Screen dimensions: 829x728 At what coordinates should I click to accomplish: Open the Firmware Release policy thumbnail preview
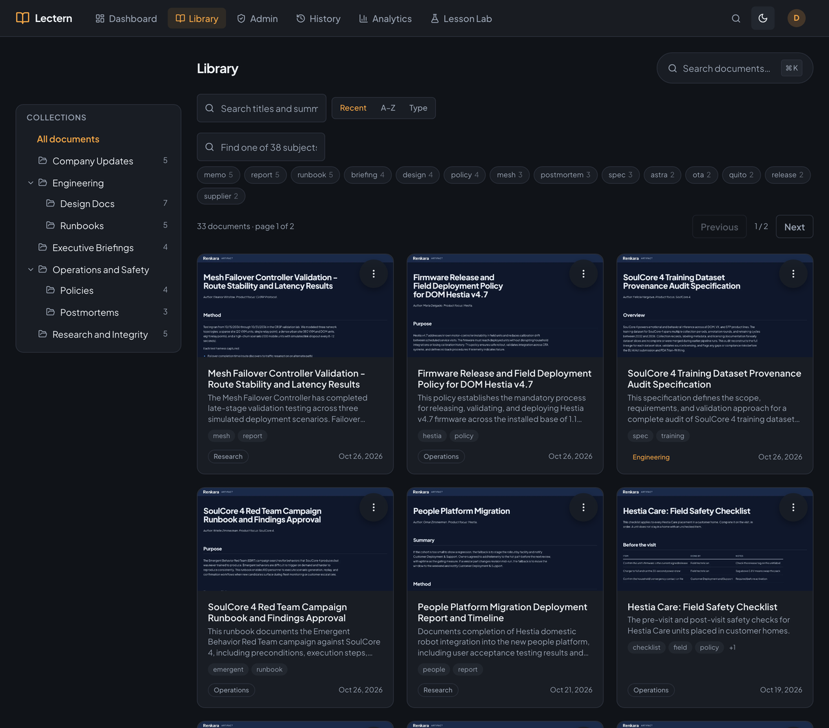[x=505, y=306]
